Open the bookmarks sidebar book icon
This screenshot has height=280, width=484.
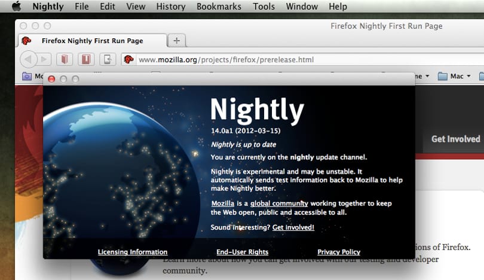click(65, 59)
